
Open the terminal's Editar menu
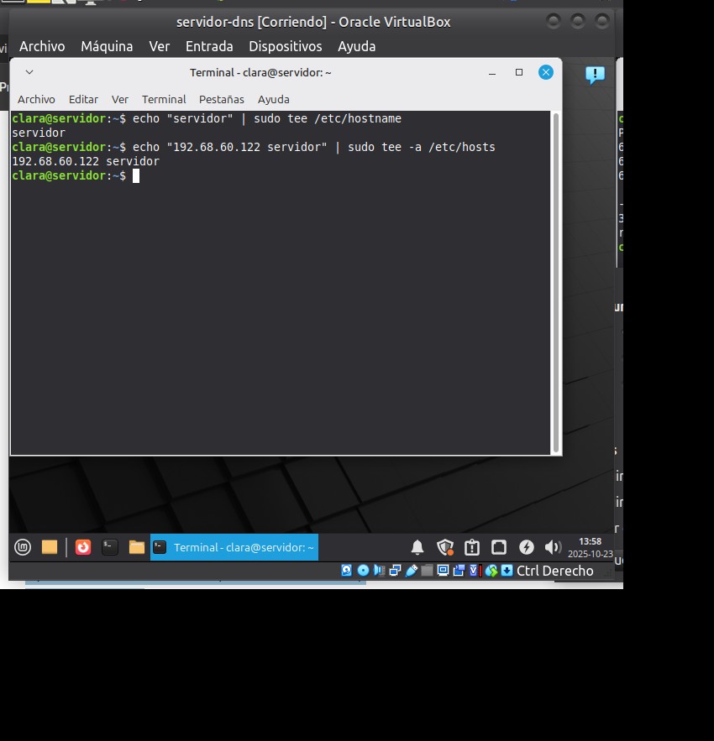[83, 99]
